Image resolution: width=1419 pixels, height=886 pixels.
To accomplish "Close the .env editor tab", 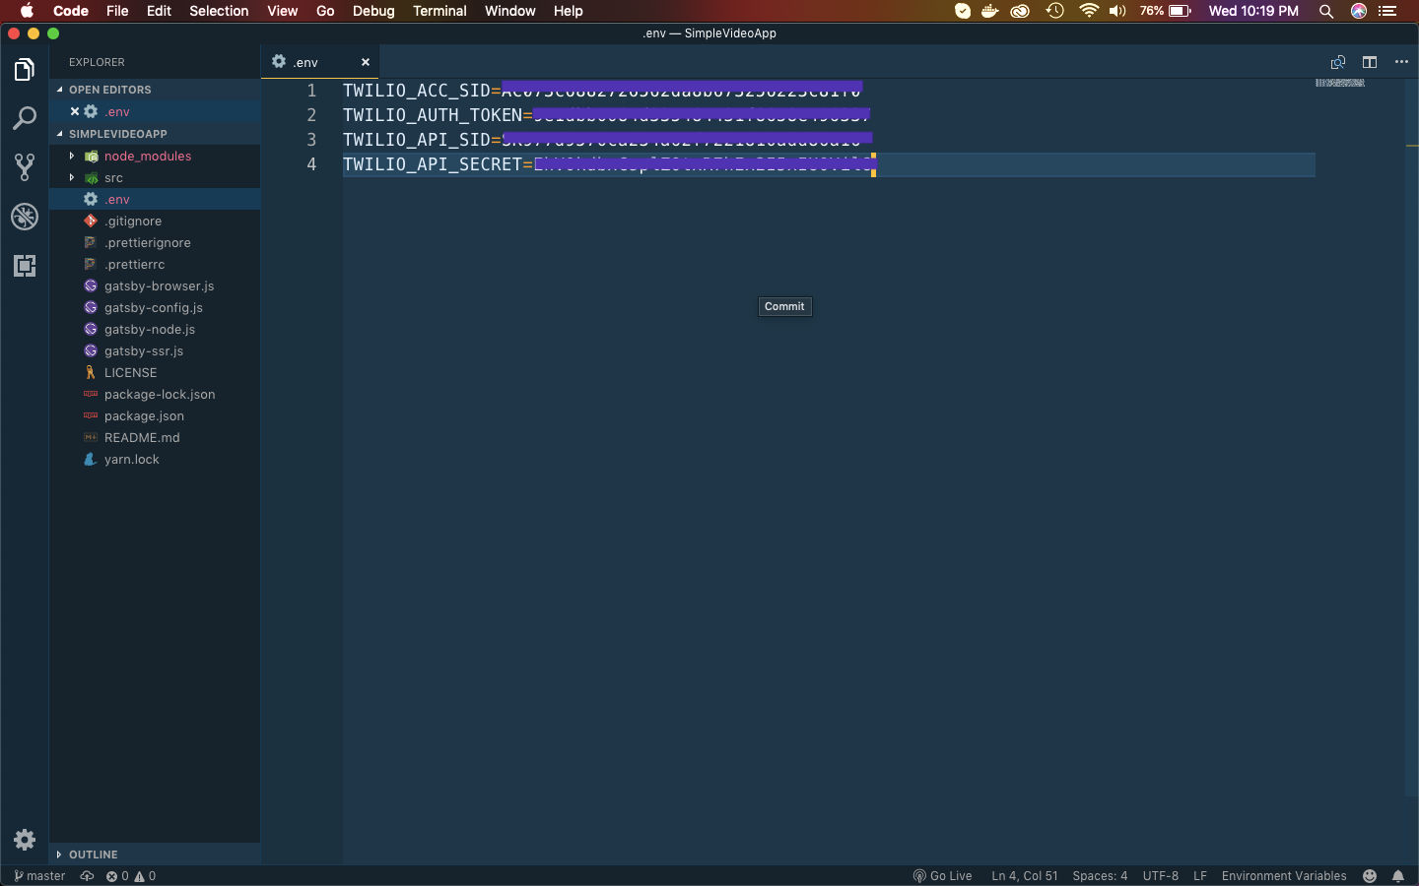I will (366, 62).
